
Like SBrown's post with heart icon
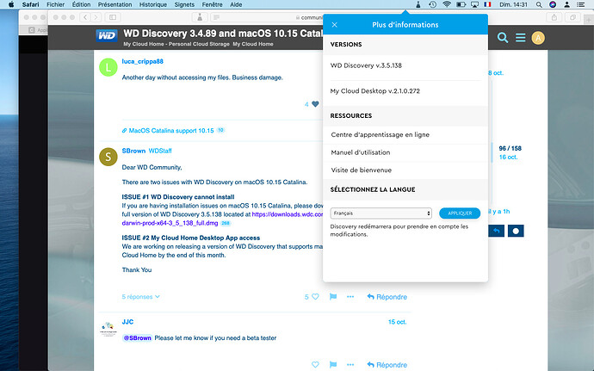tap(315, 297)
